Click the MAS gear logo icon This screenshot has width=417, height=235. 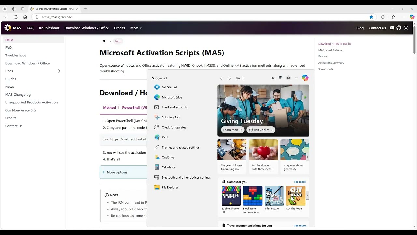(x=8, y=28)
